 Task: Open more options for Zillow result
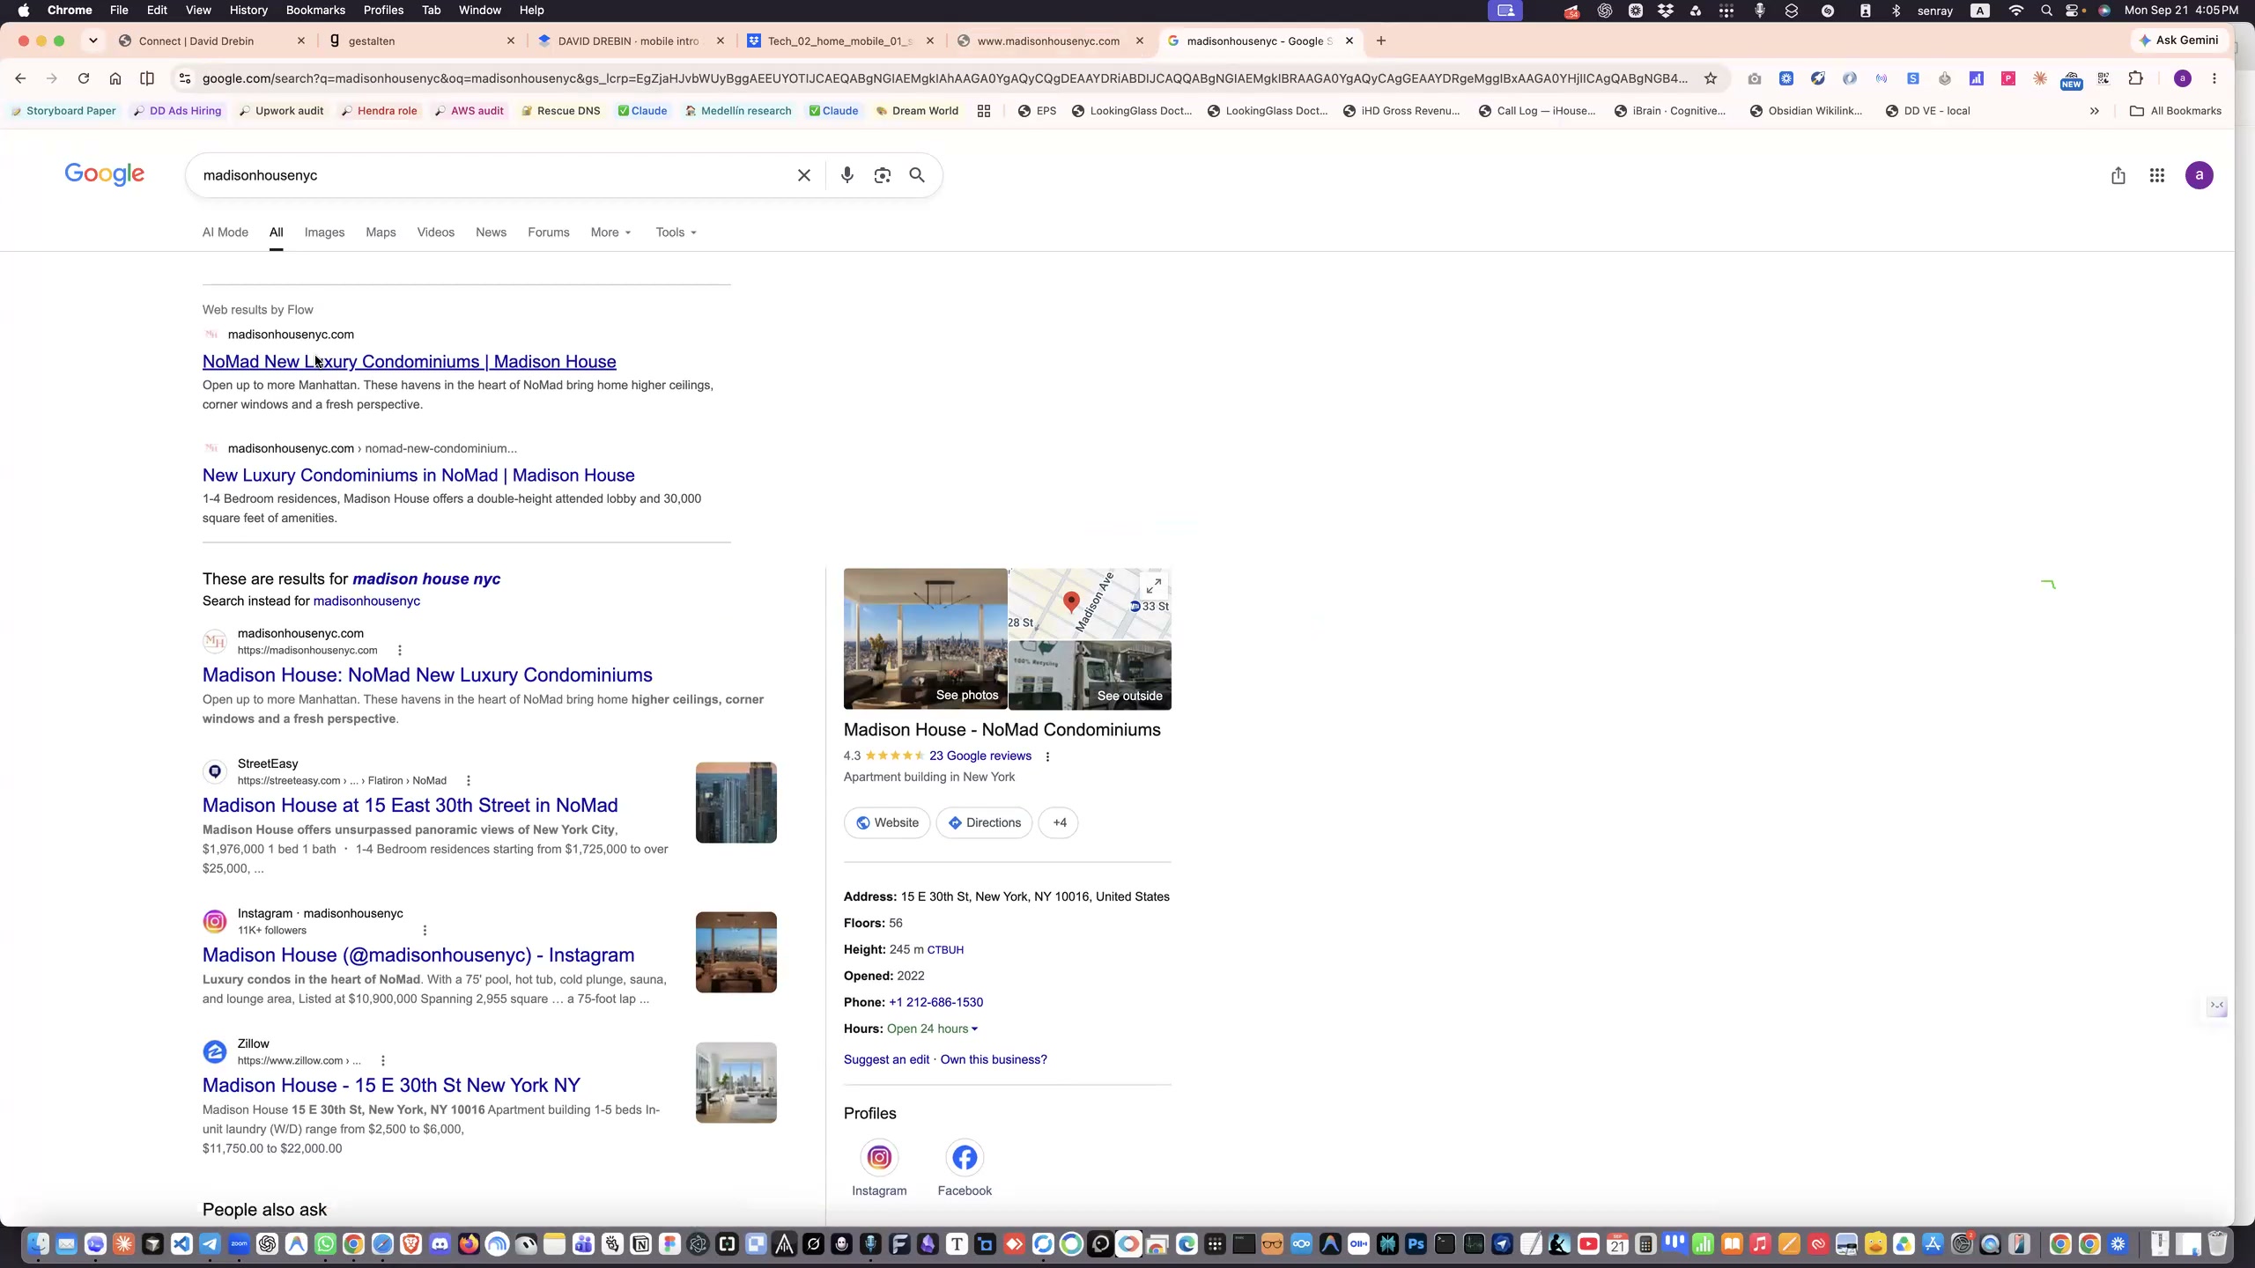point(382,1060)
